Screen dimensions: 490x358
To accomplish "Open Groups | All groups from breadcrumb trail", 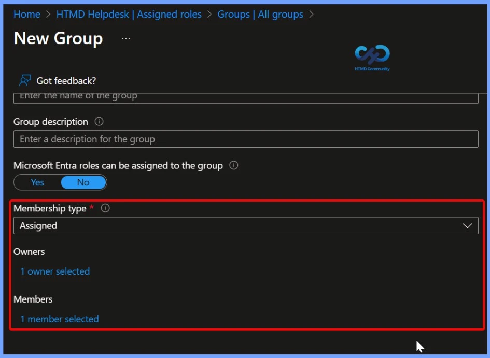I will click(x=261, y=15).
